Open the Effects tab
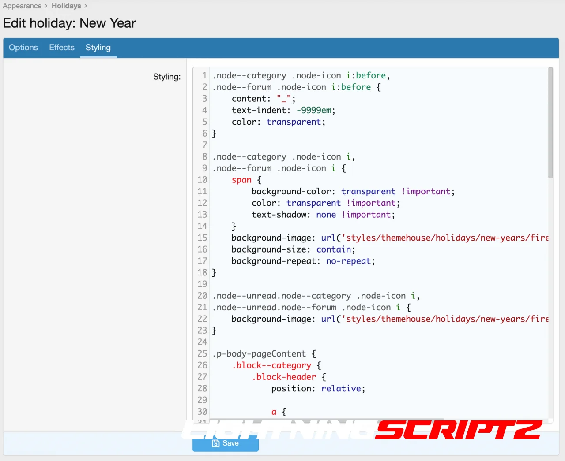The height and width of the screenshot is (461, 565). click(x=62, y=48)
